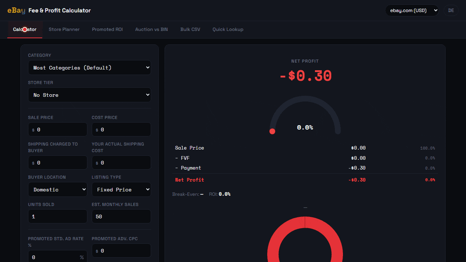Image resolution: width=466 pixels, height=262 pixels.
Task: Toggle language with the DE button
Action: pos(451,11)
